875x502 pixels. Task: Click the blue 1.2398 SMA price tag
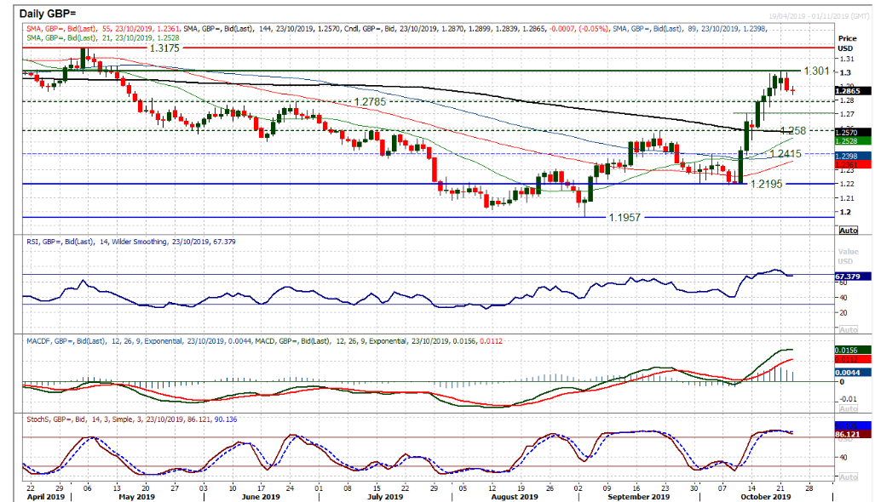(x=852, y=157)
